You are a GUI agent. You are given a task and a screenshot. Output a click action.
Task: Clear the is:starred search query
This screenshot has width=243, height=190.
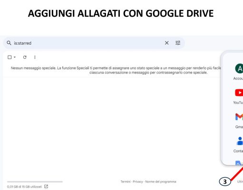click(x=166, y=43)
